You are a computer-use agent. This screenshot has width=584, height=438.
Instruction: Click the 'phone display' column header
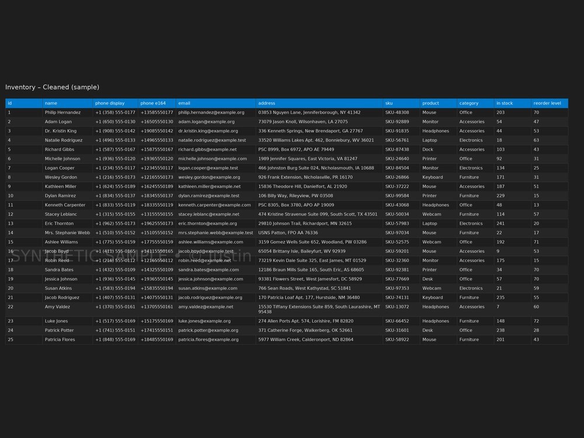(115, 103)
